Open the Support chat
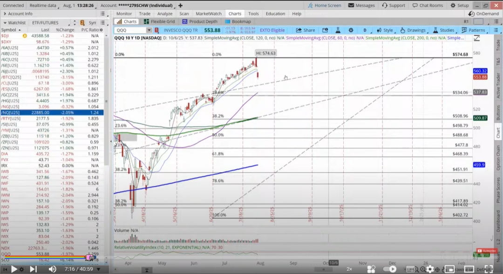Screen dimensions: 503x274 393,6
